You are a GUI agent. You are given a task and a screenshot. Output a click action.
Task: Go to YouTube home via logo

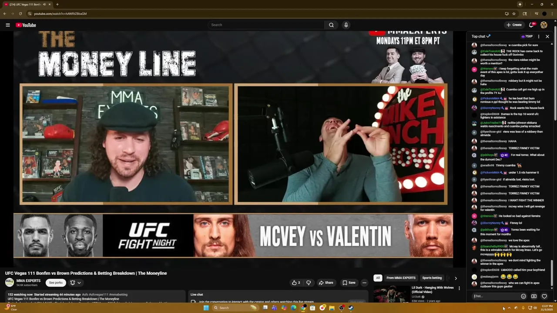click(26, 25)
